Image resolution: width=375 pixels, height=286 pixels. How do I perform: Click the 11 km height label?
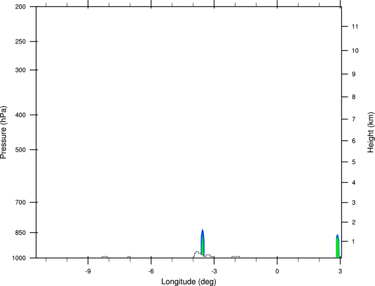click(355, 26)
